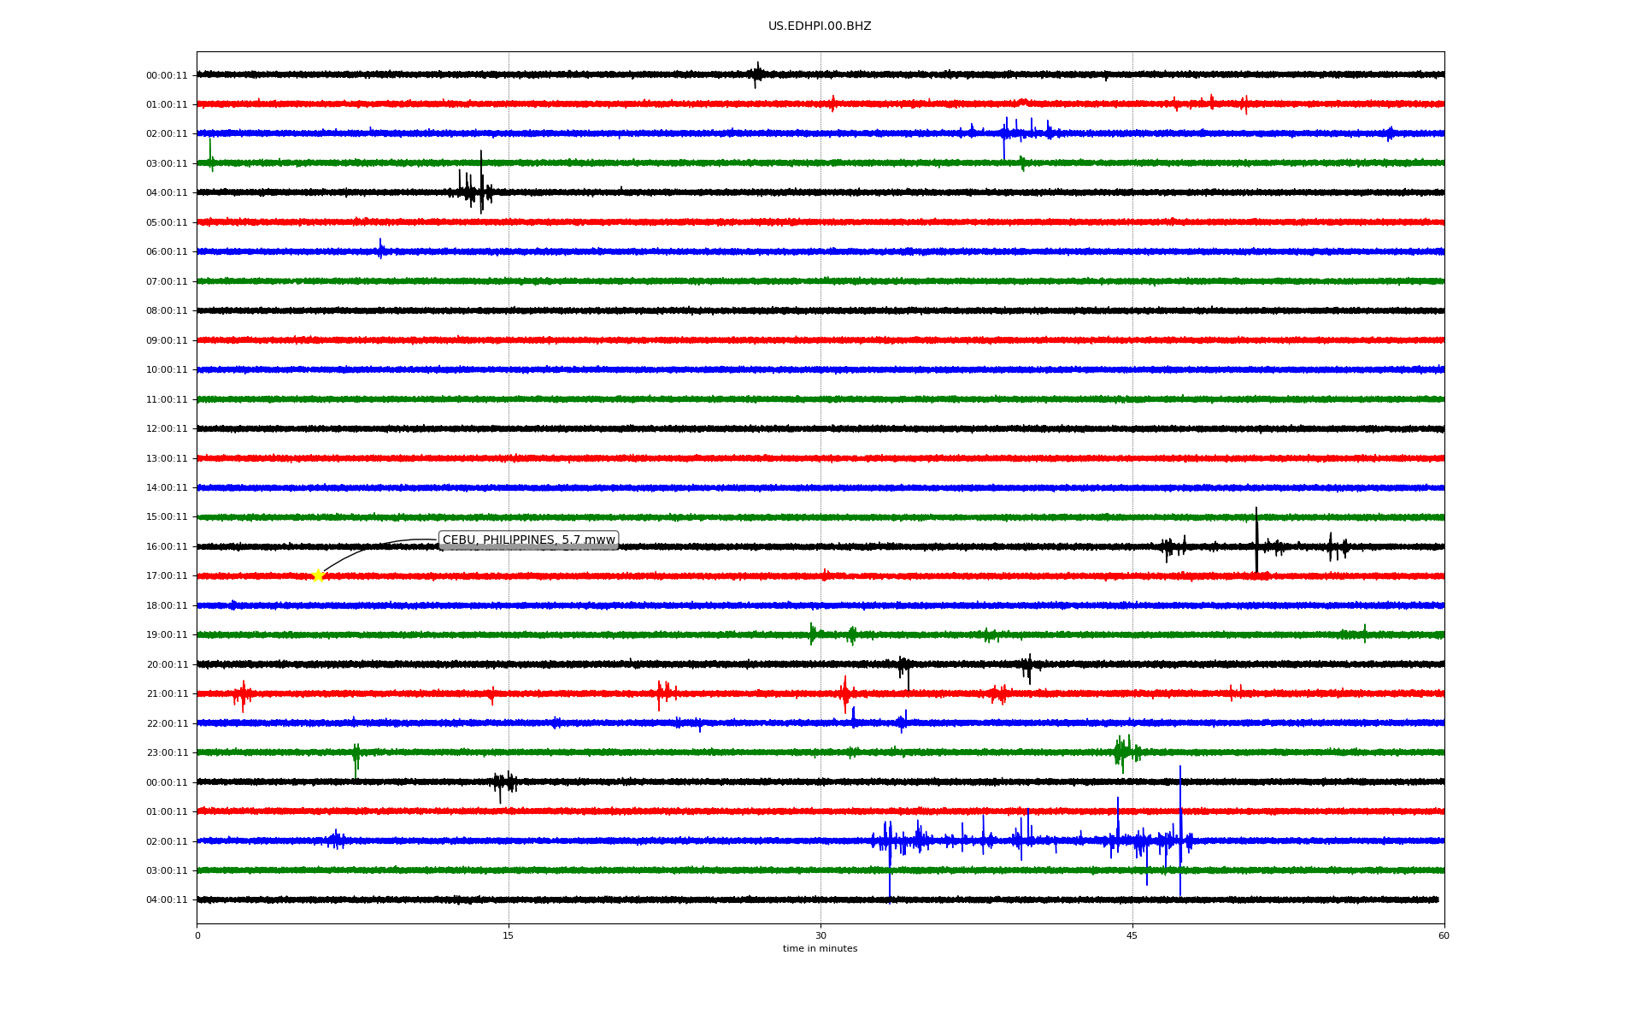
Task: Click the 60 tick at axis end
Action: (1444, 935)
